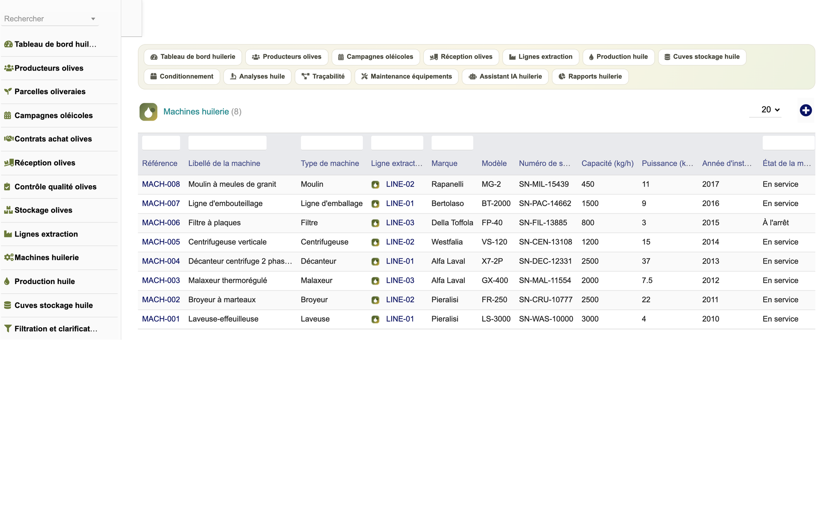Viewport: 833px width, 515px height.
Task: Open the MACH-005 reference link
Action: point(161,242)
